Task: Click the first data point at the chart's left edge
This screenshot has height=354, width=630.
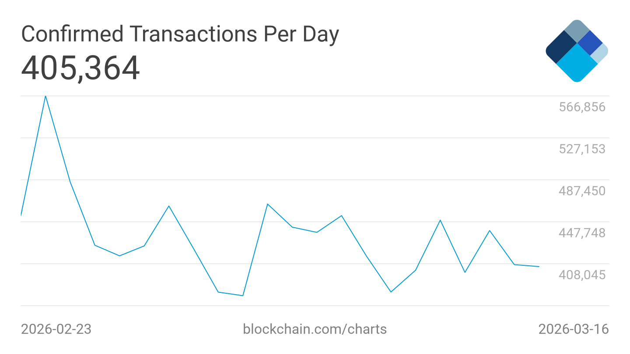Action: coord(21,215)
